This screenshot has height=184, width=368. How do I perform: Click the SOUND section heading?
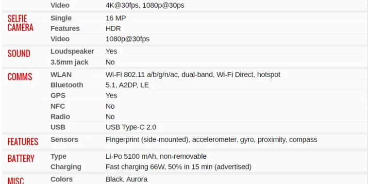point(19,53)
